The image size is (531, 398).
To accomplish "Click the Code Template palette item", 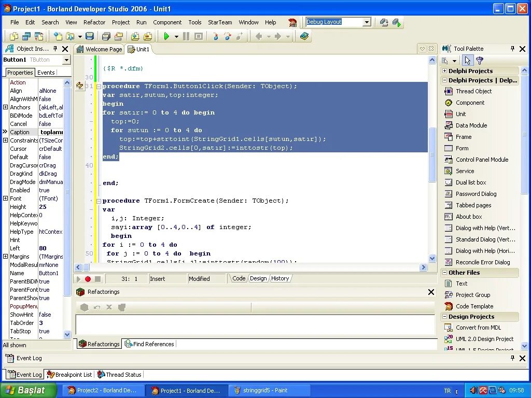I will [474, 306].
